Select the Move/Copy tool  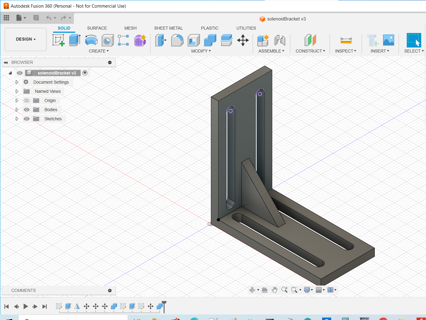pos(243,40)
